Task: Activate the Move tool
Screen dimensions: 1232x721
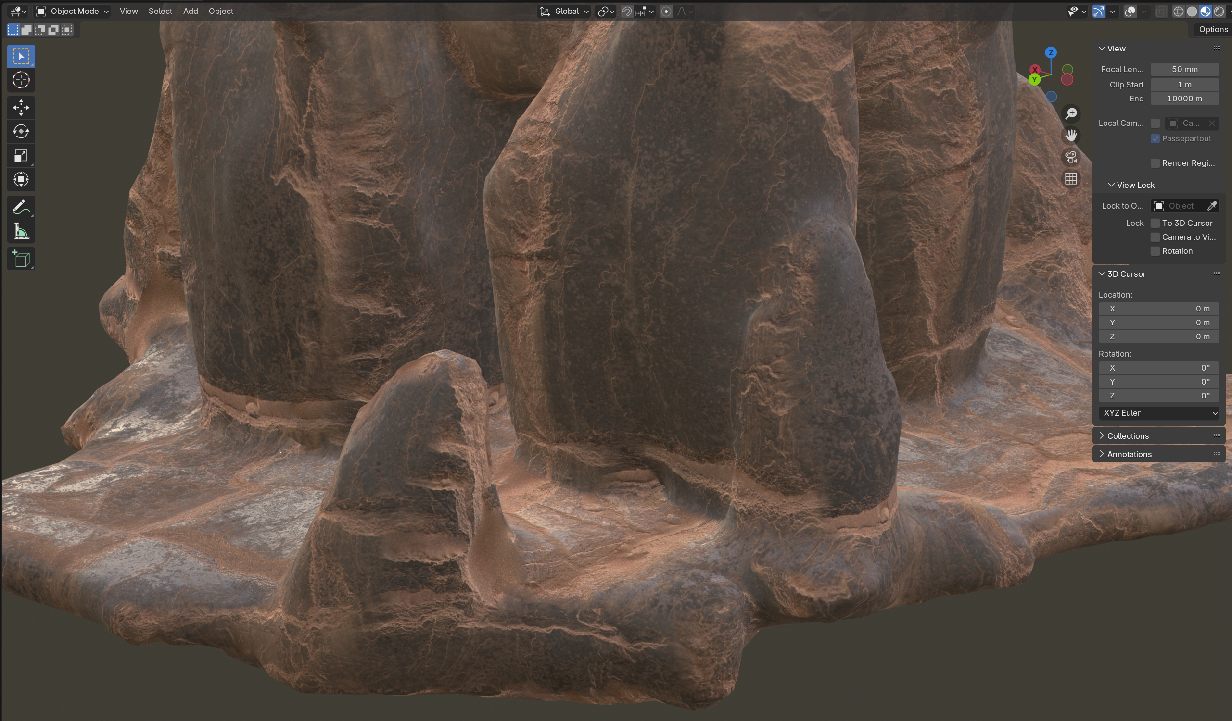Action: click(x=21, y=108)
